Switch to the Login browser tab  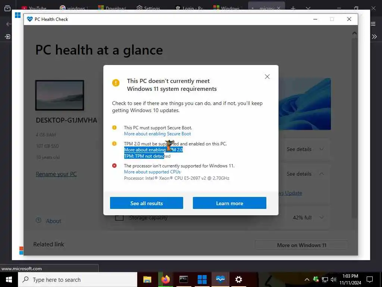coord(189,8)
